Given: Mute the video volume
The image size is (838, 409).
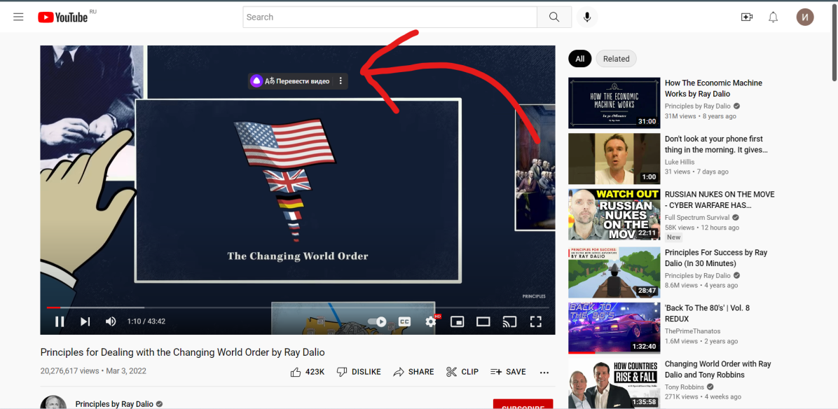Looking at the screenshot, I should click(111, 321).
